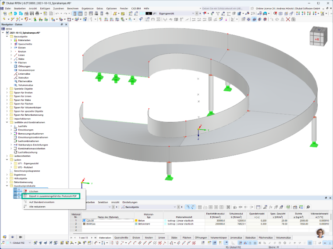Image resolution: width=333 pixels, height=249 pixels.
Task: Click the view cube +X face
Action: [x=317, y=39]
